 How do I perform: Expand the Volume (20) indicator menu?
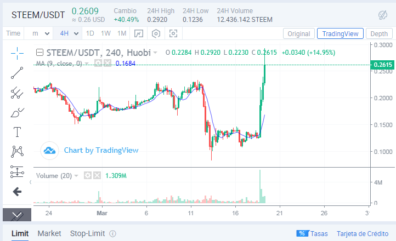pyautogui.click(x=77, y=176)
